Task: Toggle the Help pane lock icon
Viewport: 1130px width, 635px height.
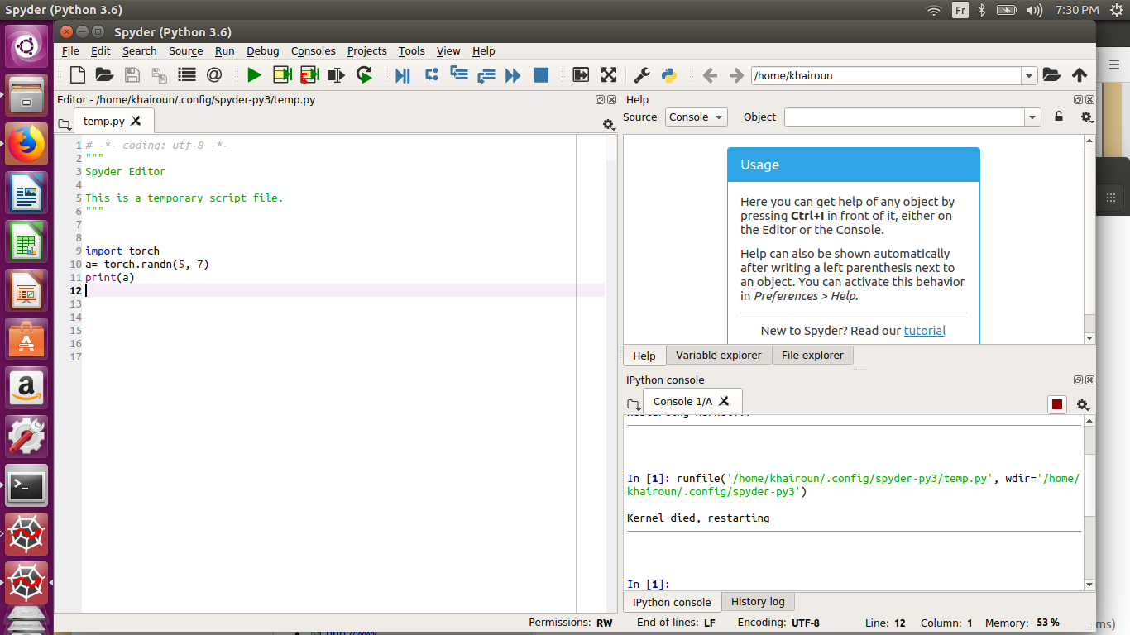Action: (x=1059, y=117)
